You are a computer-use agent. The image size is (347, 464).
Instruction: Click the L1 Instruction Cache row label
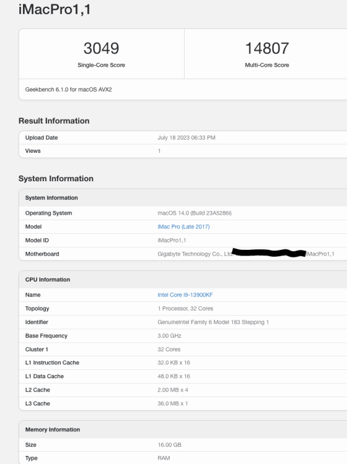pos(52,363)
